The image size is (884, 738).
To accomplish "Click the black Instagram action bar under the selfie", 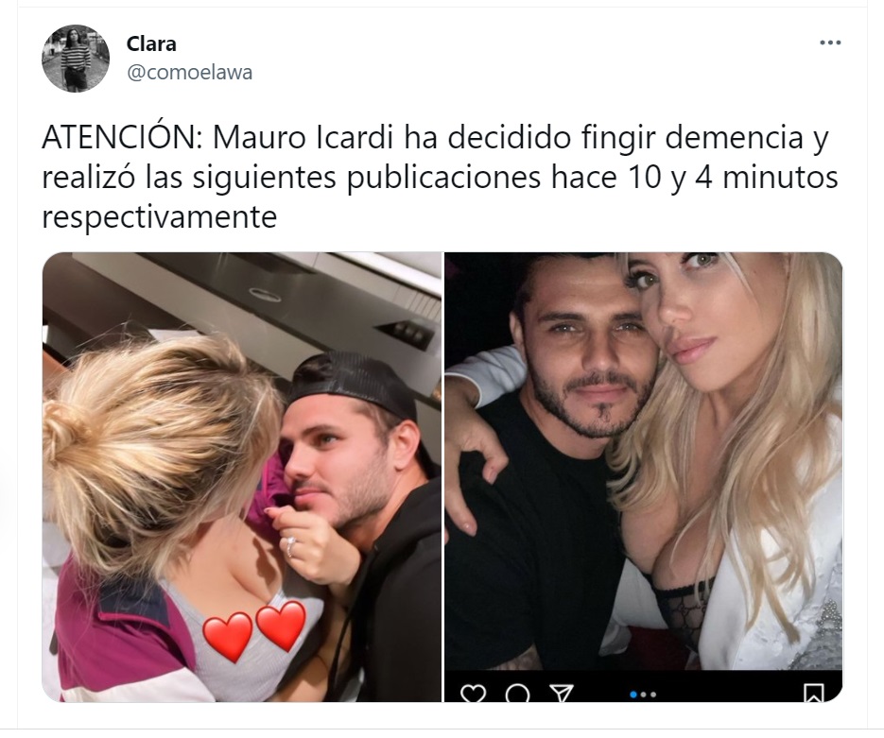I will pyautogui.click(x=643, y=686).
